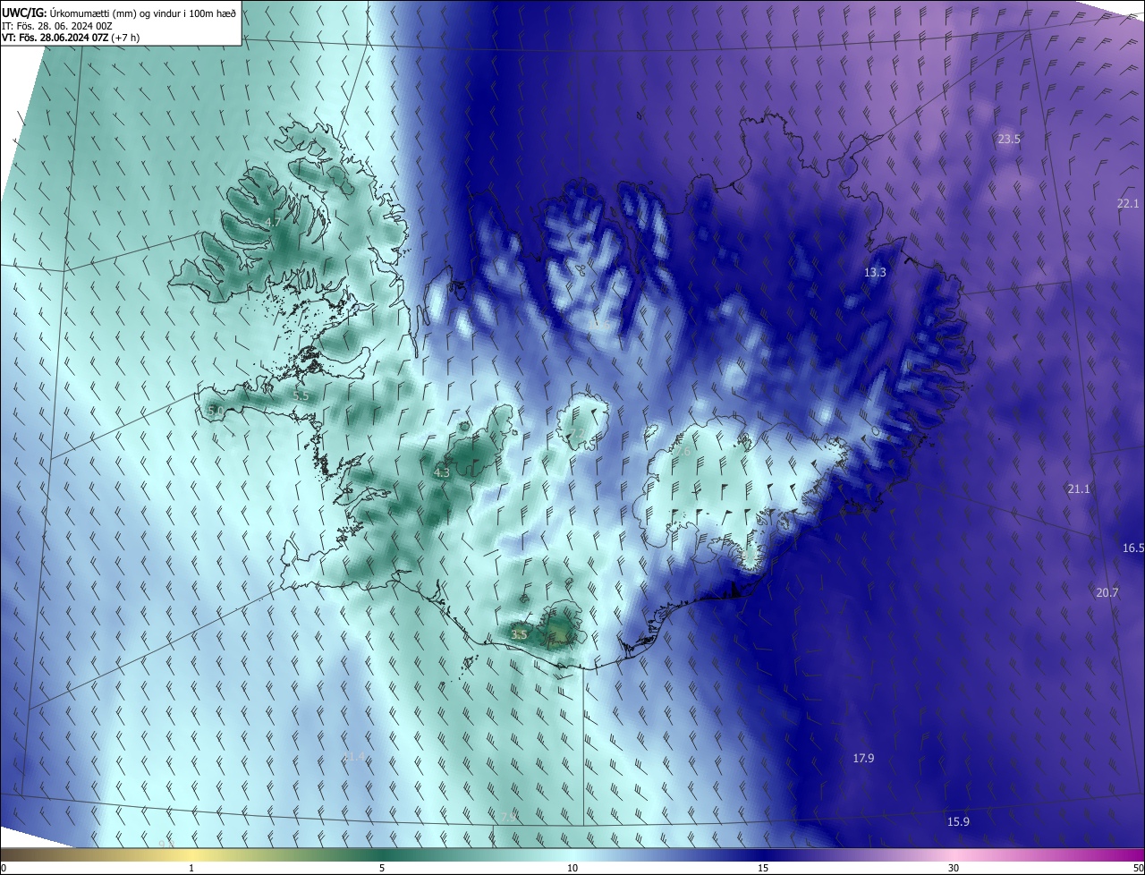This screenshot has width=1145, height=875.
Task: Click the 21.1 value label
Action: [x=1079, y=488]
